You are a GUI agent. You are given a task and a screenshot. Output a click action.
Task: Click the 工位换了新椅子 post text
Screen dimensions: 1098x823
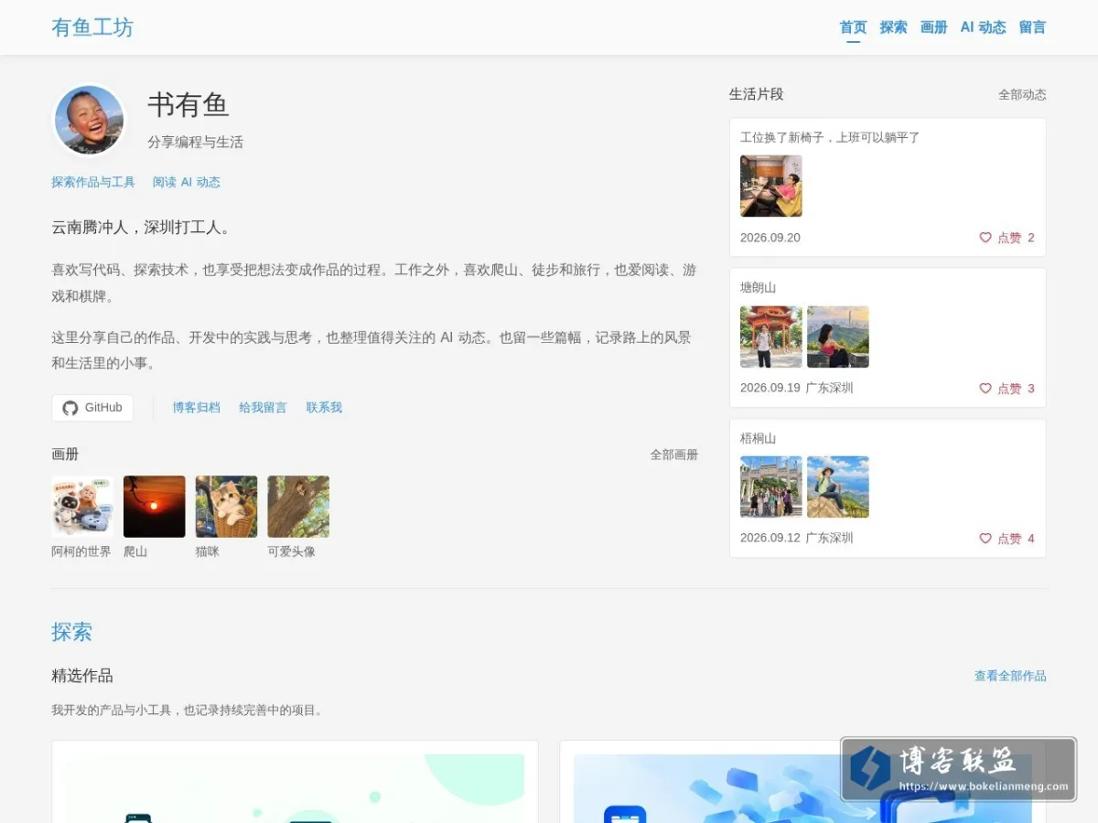tap(830, 137)
